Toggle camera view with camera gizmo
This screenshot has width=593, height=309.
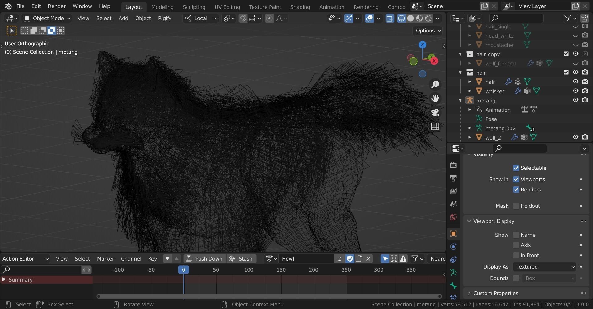pos(435,112)
